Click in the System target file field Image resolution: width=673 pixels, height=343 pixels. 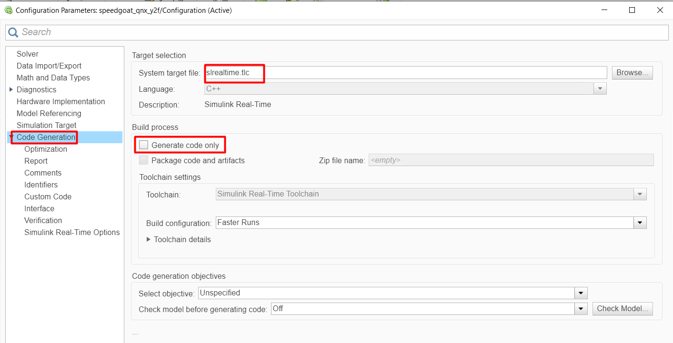click(405, 73)
